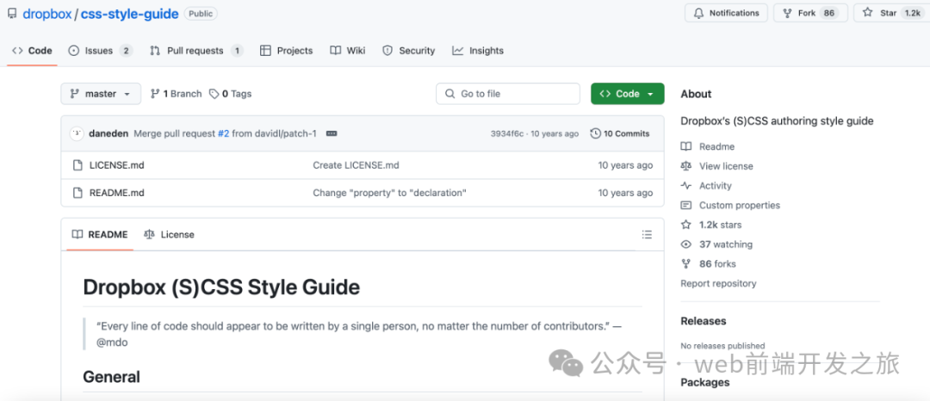Click the ellipsis commit message expander
Viewport: 930px width, 401px height.
click(332, 133)
